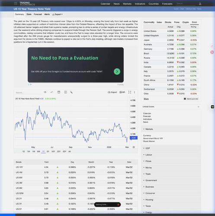Select Commodity tab in market panel
215x216 pixels.
[x=149, y=22]
